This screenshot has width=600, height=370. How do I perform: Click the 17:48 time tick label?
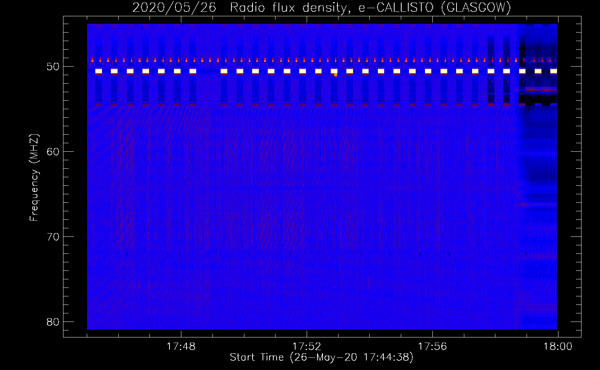click(x=181, y=347)
